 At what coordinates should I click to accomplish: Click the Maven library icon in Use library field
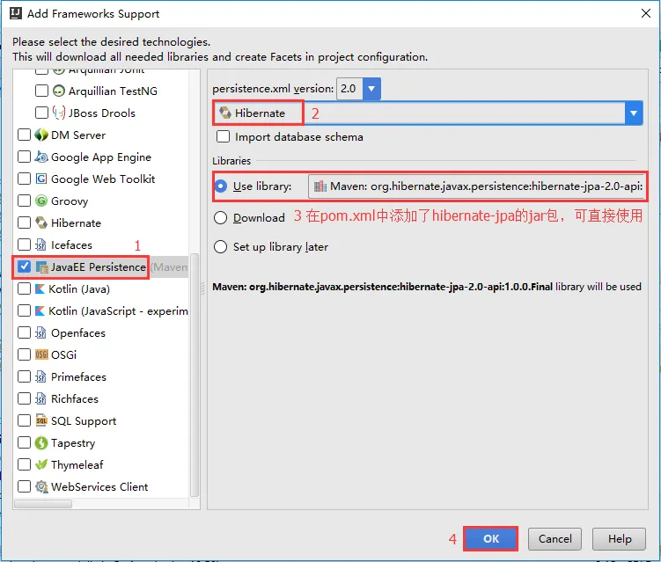[320, 186]
